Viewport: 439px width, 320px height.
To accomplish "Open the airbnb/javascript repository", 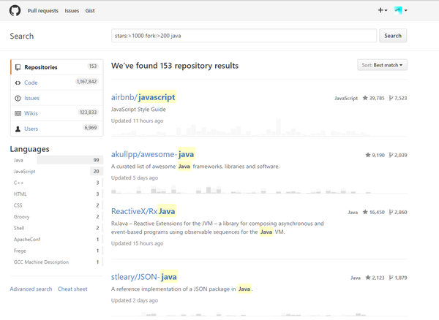I will click(x=143, y=97).
